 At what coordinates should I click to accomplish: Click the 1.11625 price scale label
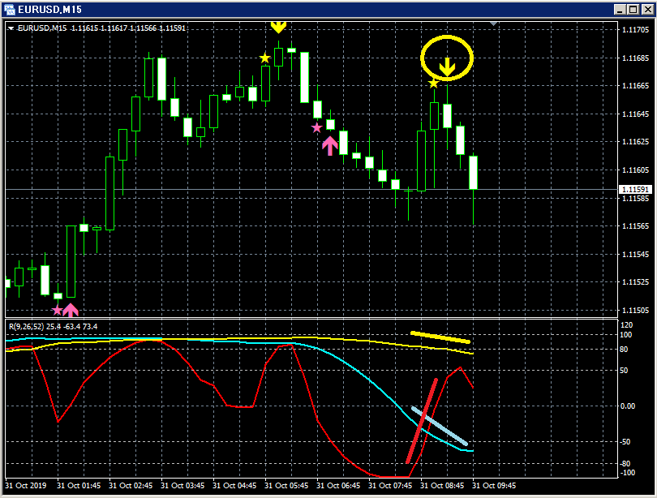(x=636, y=142)
